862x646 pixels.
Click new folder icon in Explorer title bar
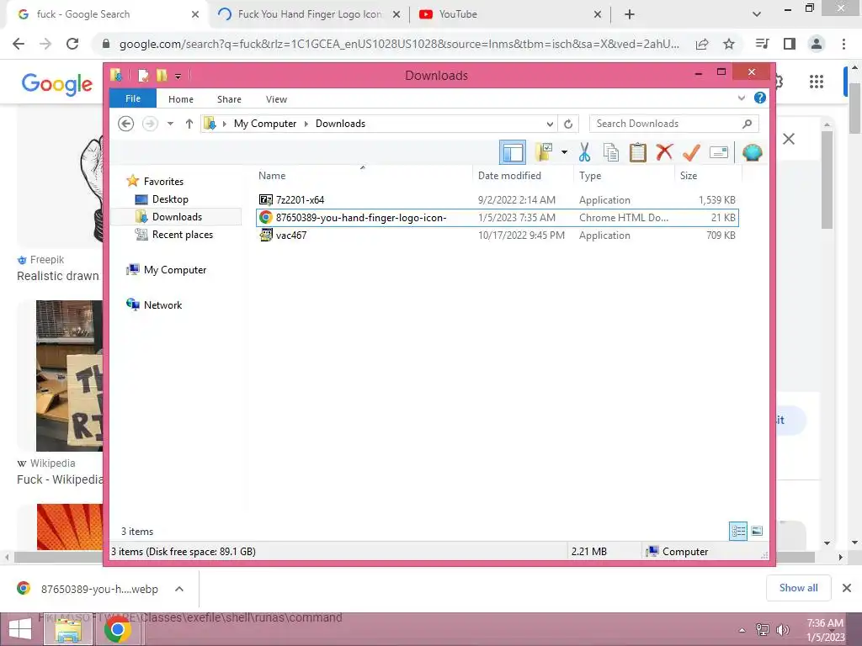click(x=162, y=75)
